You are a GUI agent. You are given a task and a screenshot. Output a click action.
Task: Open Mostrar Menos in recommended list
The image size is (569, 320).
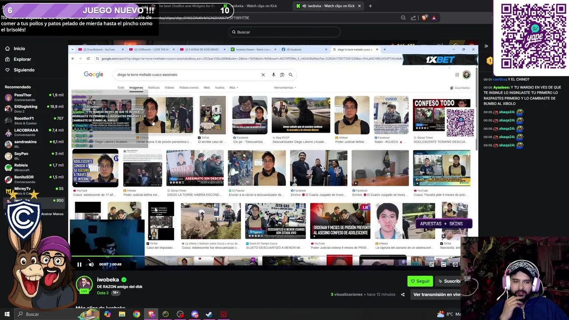[x=52, y=214]
